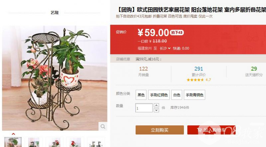Click the 拍下43 price badge
The image size is (266, 147).
click(177, 32)
